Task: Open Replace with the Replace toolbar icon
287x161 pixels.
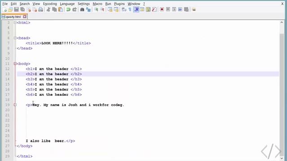Action: pyautogui.click(x=88, y=9)
